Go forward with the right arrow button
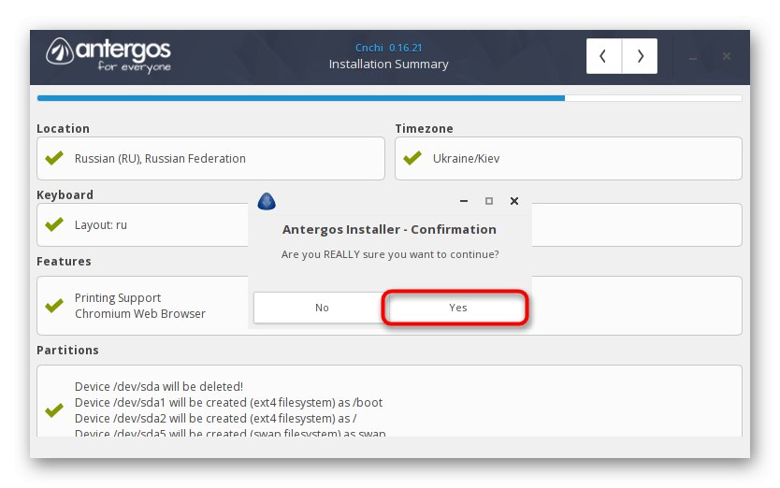This screenshot has height=488, width=780. pos(640,56)
